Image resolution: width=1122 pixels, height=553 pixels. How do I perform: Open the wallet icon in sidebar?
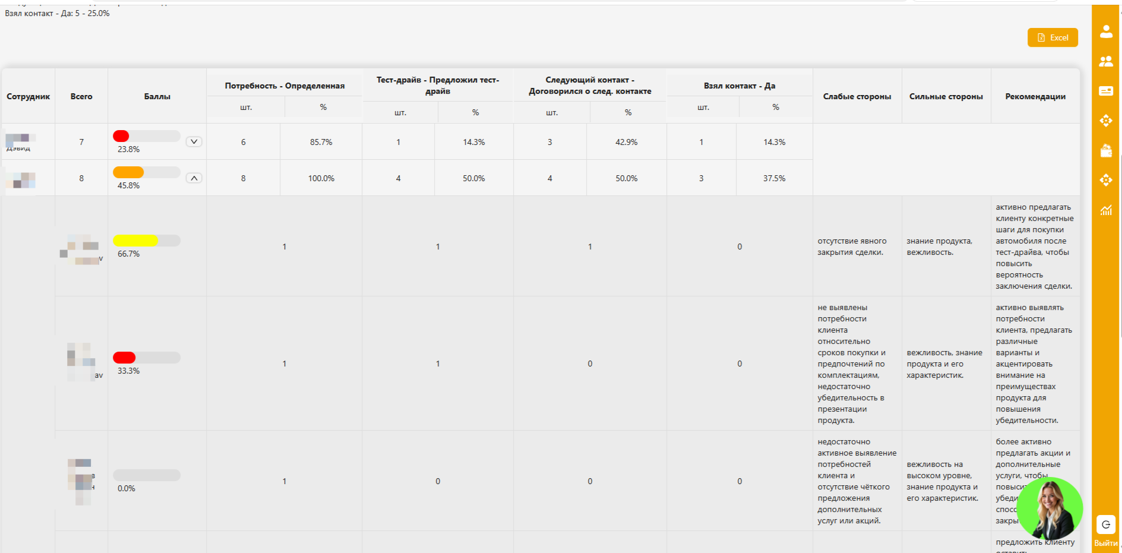tap(1105, 151)
